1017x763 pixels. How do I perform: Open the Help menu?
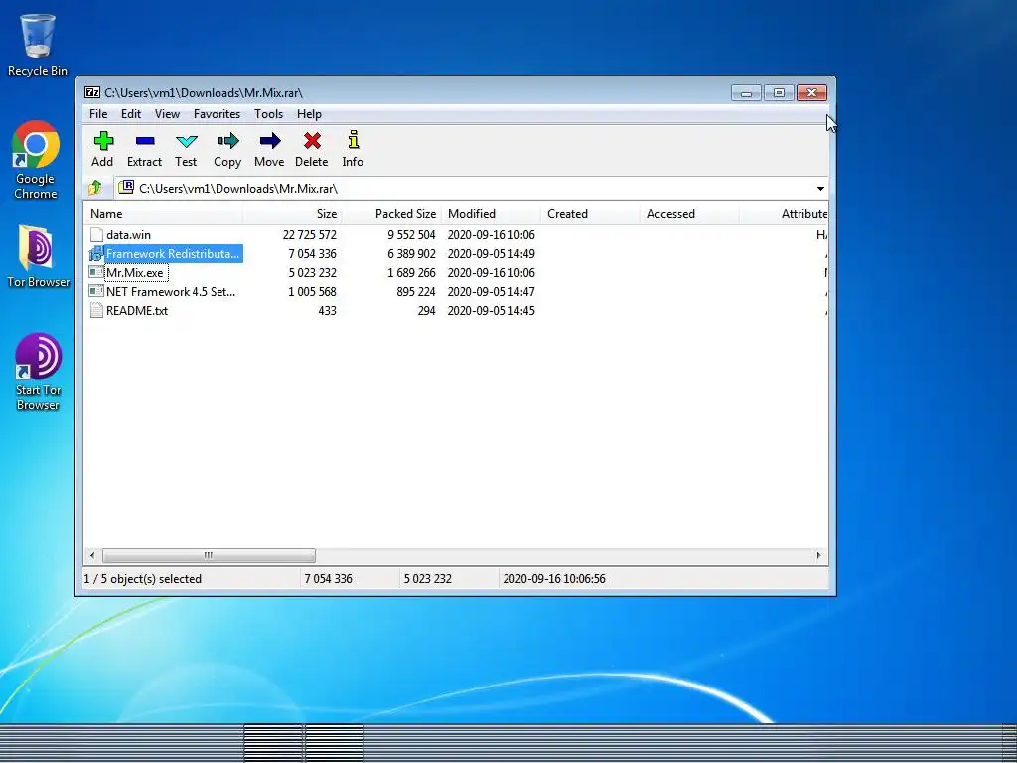pos(310,114)
